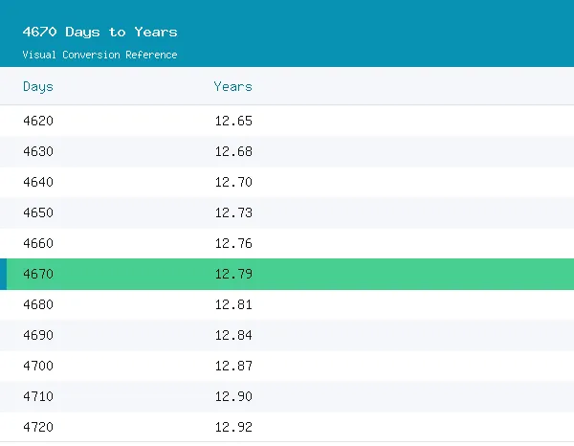Select the 4710 days cell
The image size is (574, 446).
[x=38, y=396]
